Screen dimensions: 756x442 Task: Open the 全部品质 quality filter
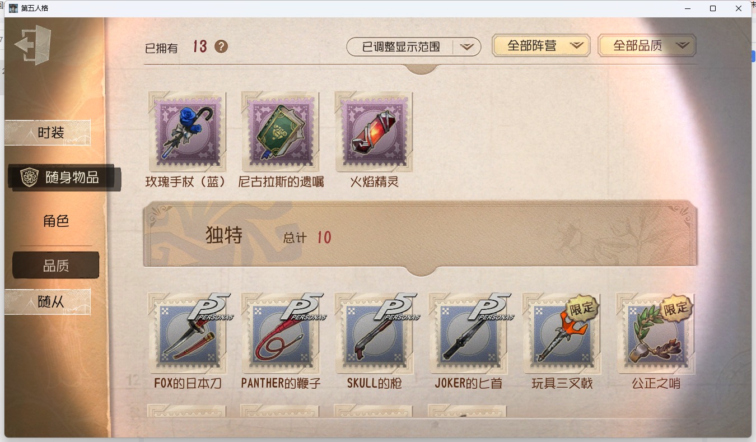pyautogui.click(x=647, y=46)
